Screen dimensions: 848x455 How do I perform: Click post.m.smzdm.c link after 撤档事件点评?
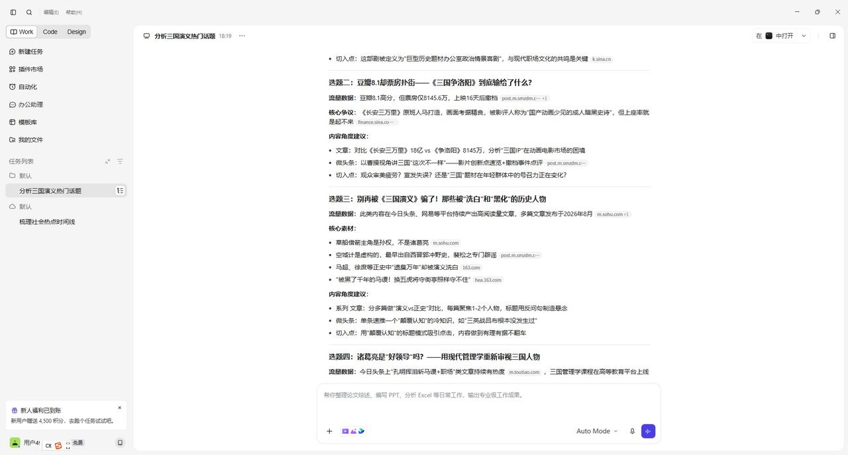tap(566, 163)
